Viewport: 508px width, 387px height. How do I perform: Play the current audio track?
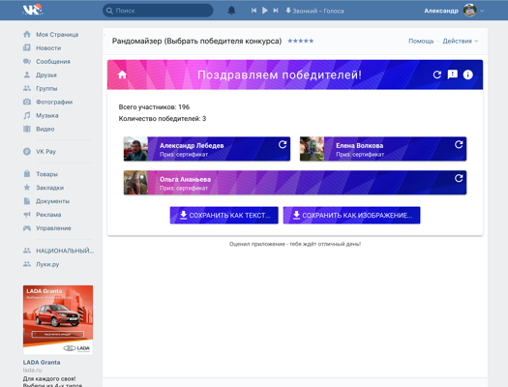point(265,11)
